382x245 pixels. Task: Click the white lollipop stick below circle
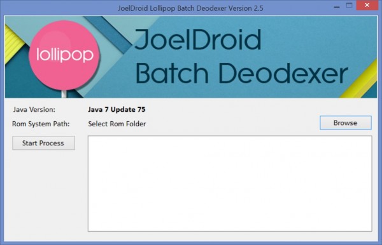[x=64, y=94]
